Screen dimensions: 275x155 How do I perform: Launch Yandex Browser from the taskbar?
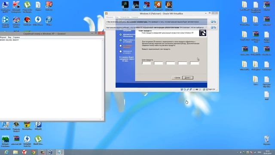pos(24,152)
